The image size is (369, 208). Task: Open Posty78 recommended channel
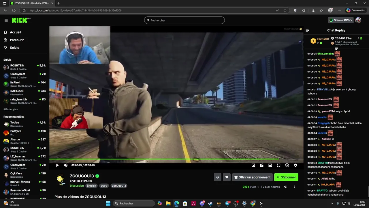coord(25,133)
